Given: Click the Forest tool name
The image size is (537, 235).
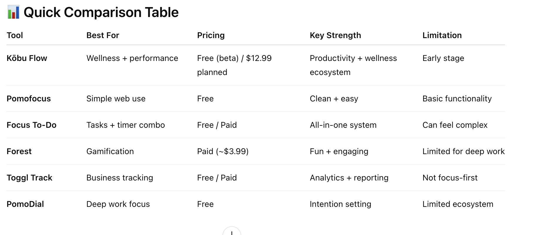Looking at the screenshot, I should click(19, 151).
